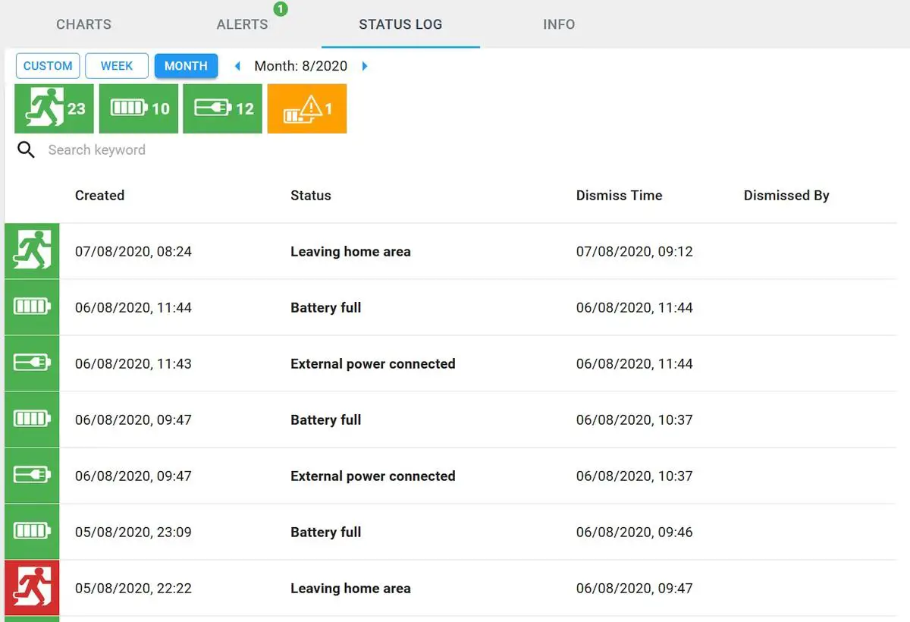The height and width of the screenshot is (622, 910).
Task: Filter by orange battery warning events (1)
Action: (x=307, y=108)
